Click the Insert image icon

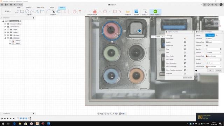[x=136, y=12]
